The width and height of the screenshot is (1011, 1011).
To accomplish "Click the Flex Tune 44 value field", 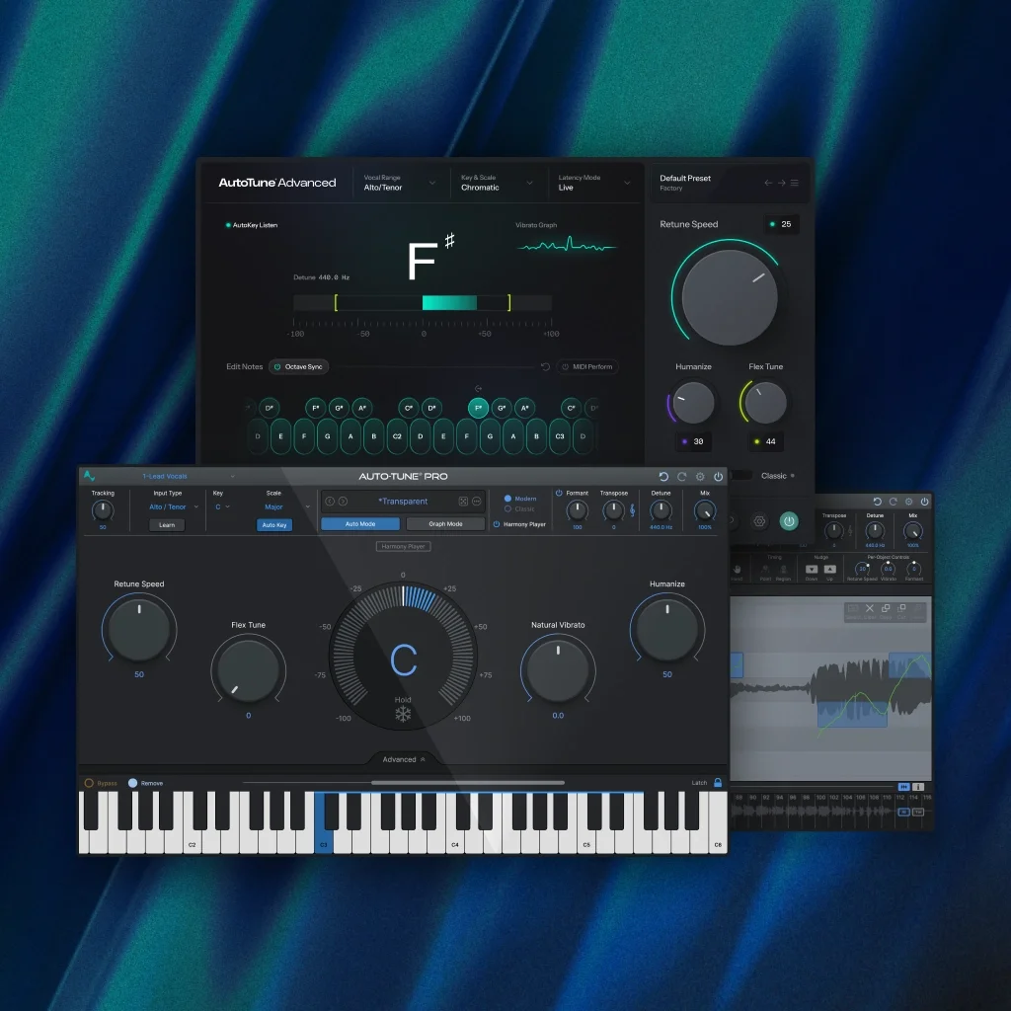I will (765, 441).
